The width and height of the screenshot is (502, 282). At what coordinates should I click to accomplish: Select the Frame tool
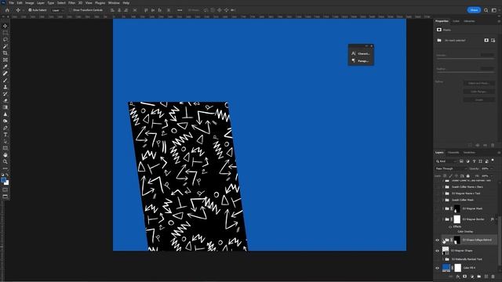5,60
